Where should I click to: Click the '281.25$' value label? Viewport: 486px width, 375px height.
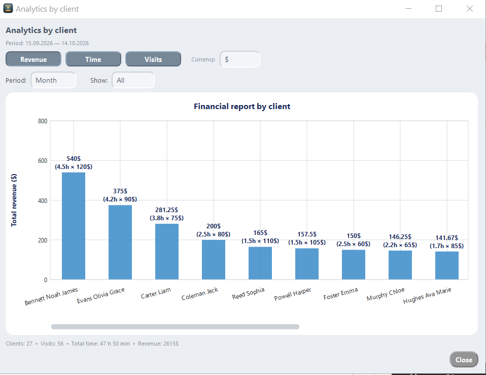pos(167,210)
